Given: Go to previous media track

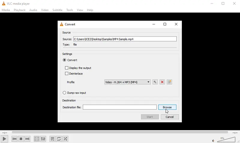Looking at the screenshot, I should [x=14, y=139].
